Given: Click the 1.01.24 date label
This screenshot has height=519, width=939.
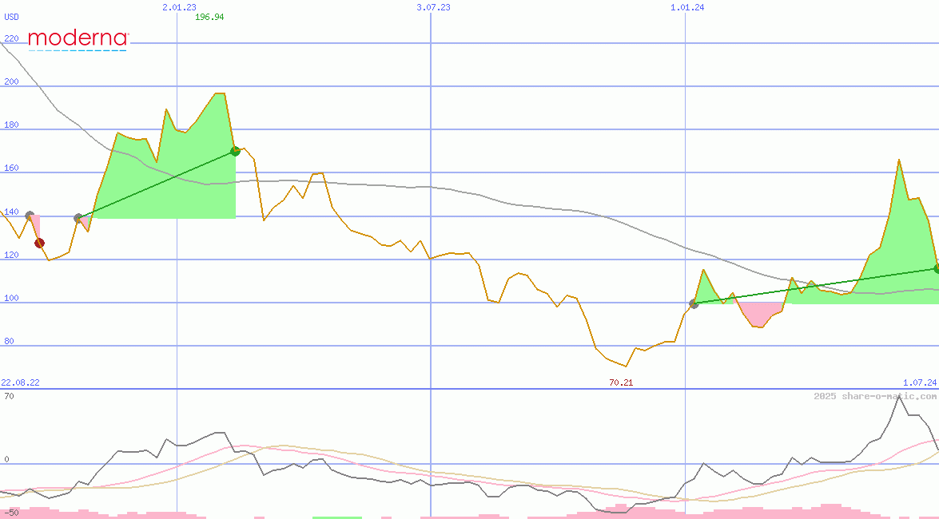Looking at the screenshot, I should (x=687, y=7).
